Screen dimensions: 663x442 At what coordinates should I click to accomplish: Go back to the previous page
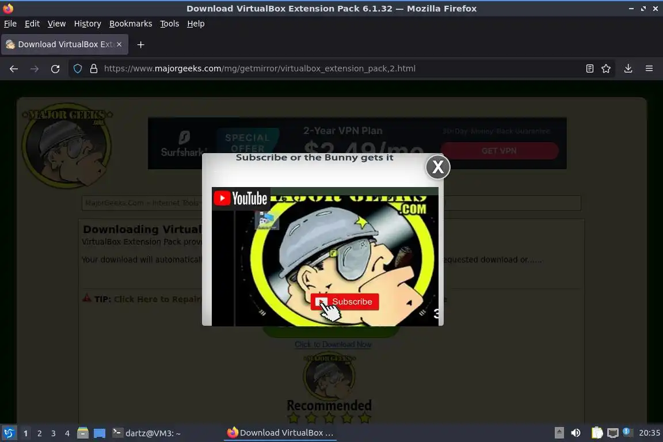coord(14,68)
